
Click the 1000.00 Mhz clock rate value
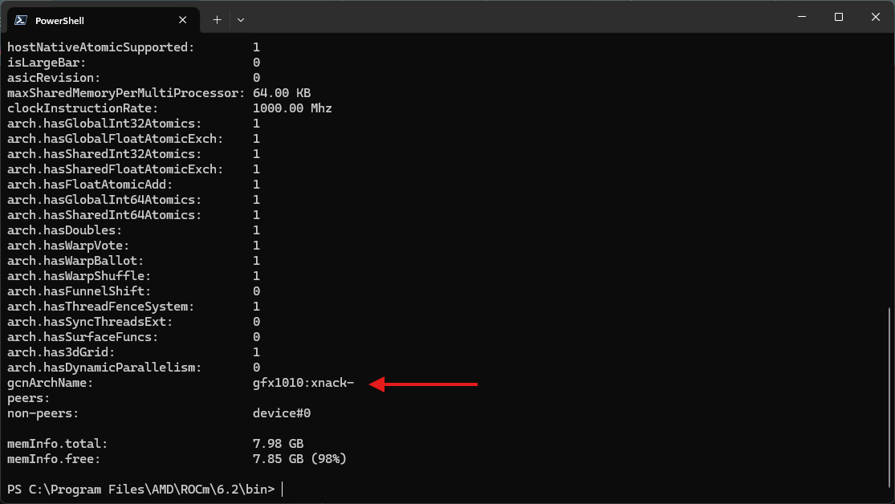tap(292, 108)
